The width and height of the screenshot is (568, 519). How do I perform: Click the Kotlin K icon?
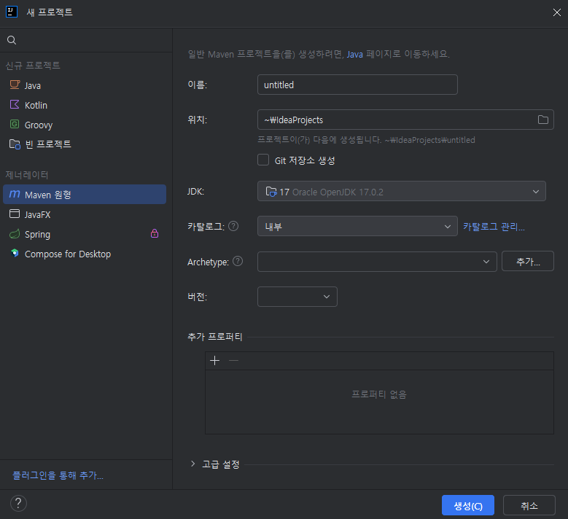click(x=15, y=105)
